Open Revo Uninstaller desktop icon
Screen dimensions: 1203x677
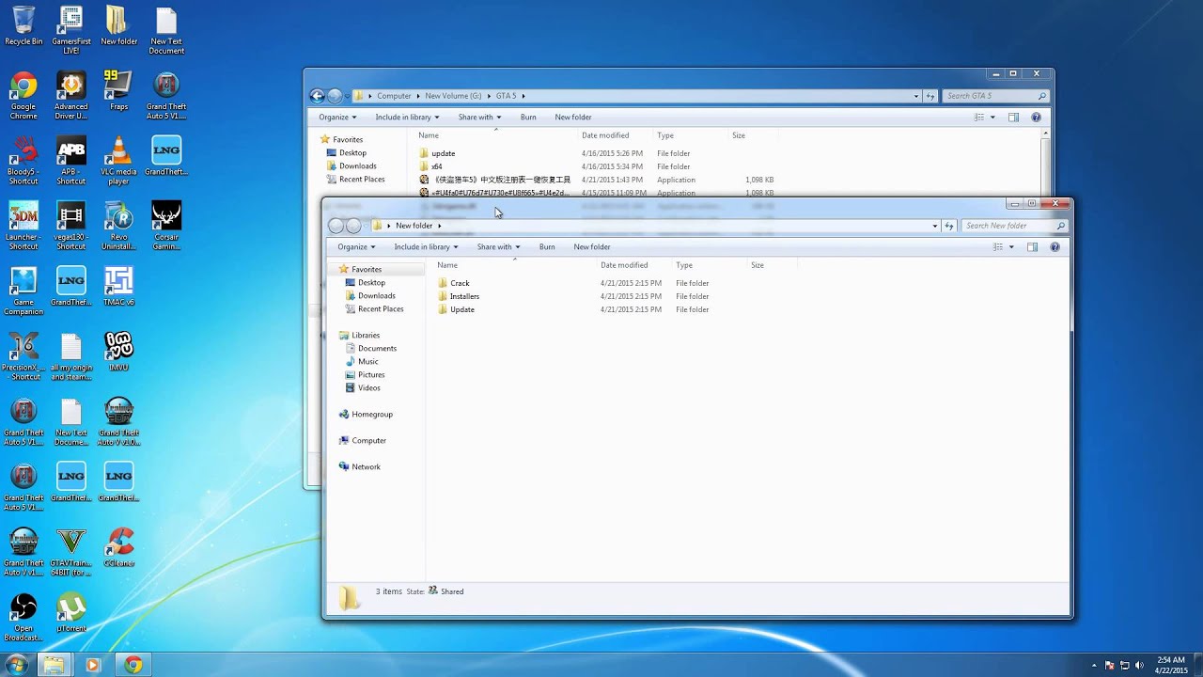pyautogui.click(x=118, y=226)
